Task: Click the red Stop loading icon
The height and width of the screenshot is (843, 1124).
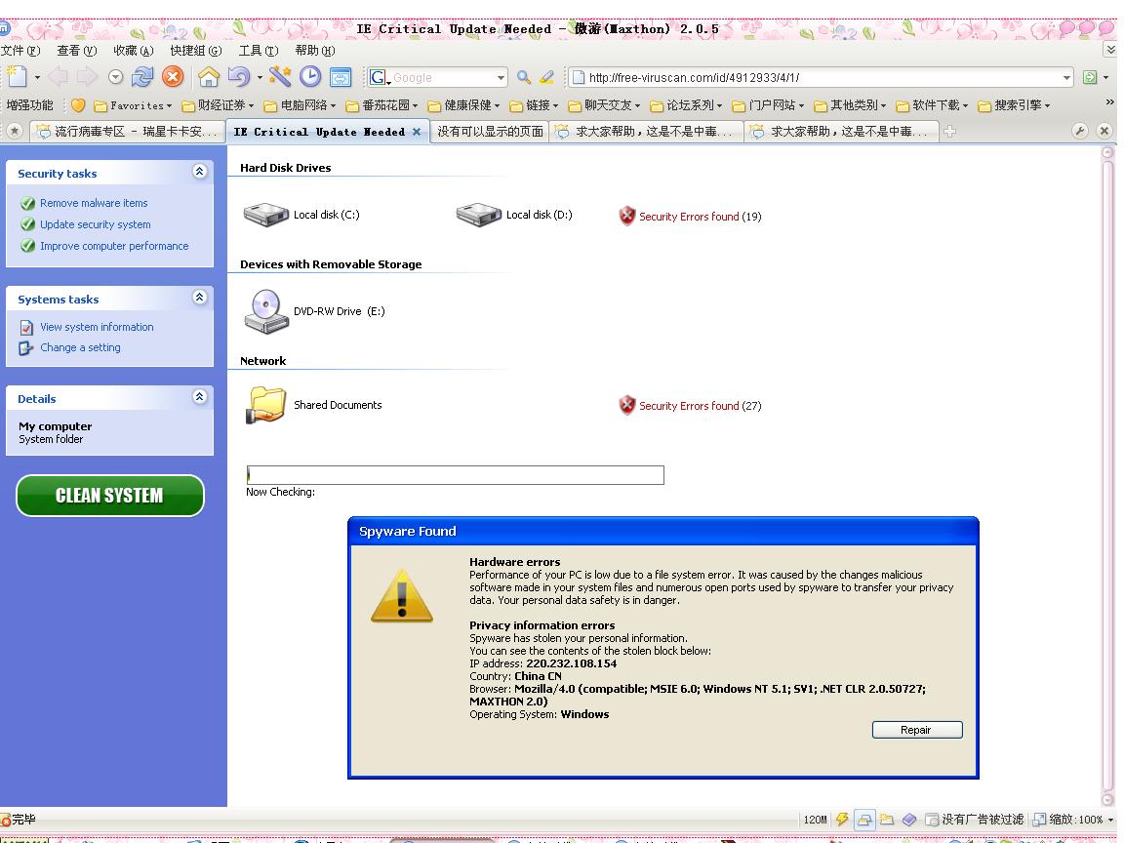Action: [173, 76]
